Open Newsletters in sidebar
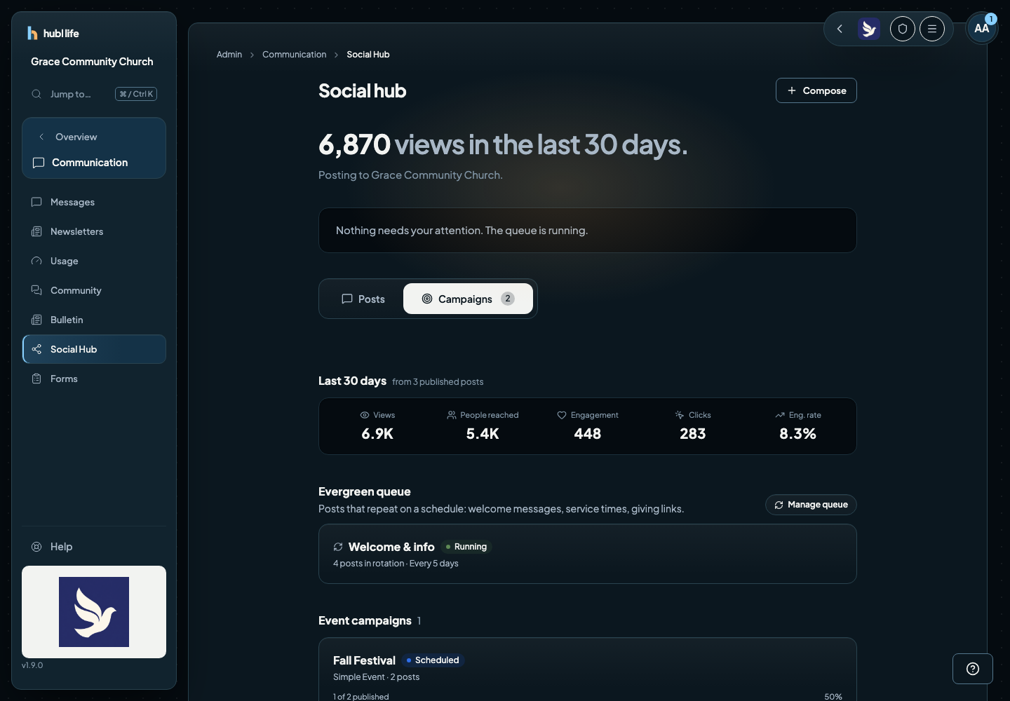The width and height of the screenshot is (1010, 701). [94, 231]
